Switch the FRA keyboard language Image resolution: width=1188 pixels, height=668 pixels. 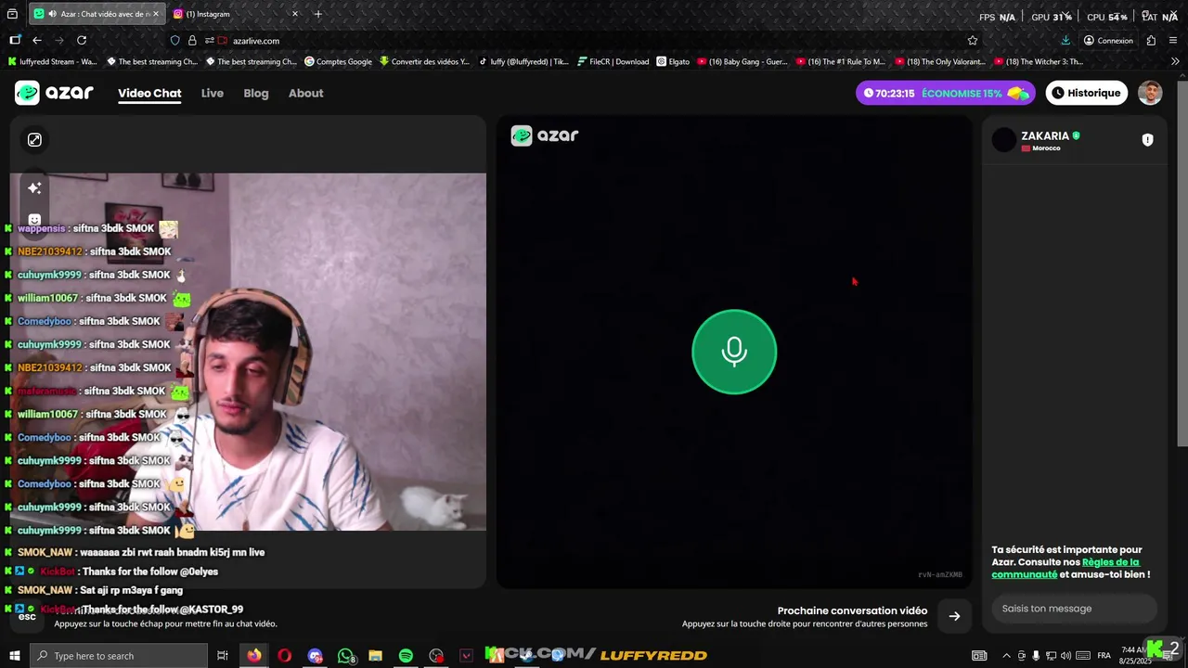click(1104, 656)
